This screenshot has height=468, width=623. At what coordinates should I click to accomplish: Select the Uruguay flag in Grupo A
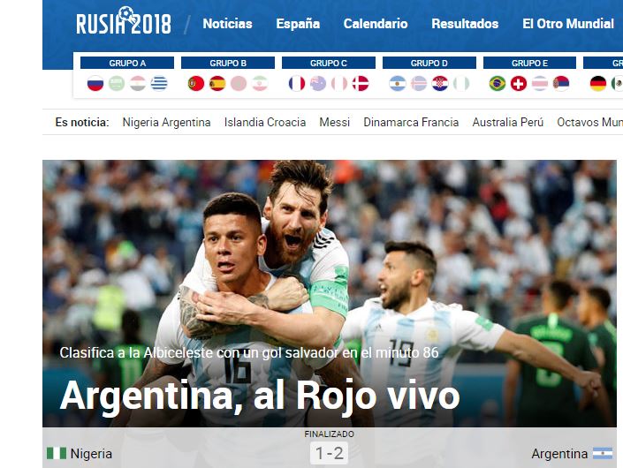(159, 83)
